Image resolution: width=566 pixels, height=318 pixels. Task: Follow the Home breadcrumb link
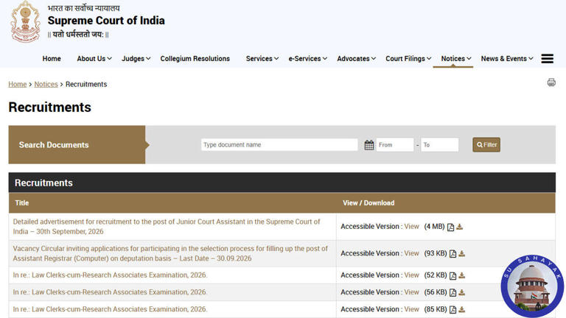click(18, 84)
